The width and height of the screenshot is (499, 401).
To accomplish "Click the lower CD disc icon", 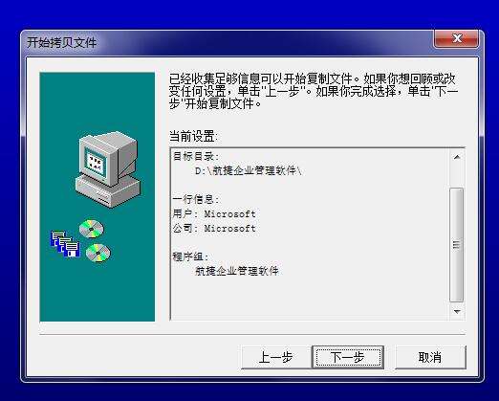I will tap(98, 253).
